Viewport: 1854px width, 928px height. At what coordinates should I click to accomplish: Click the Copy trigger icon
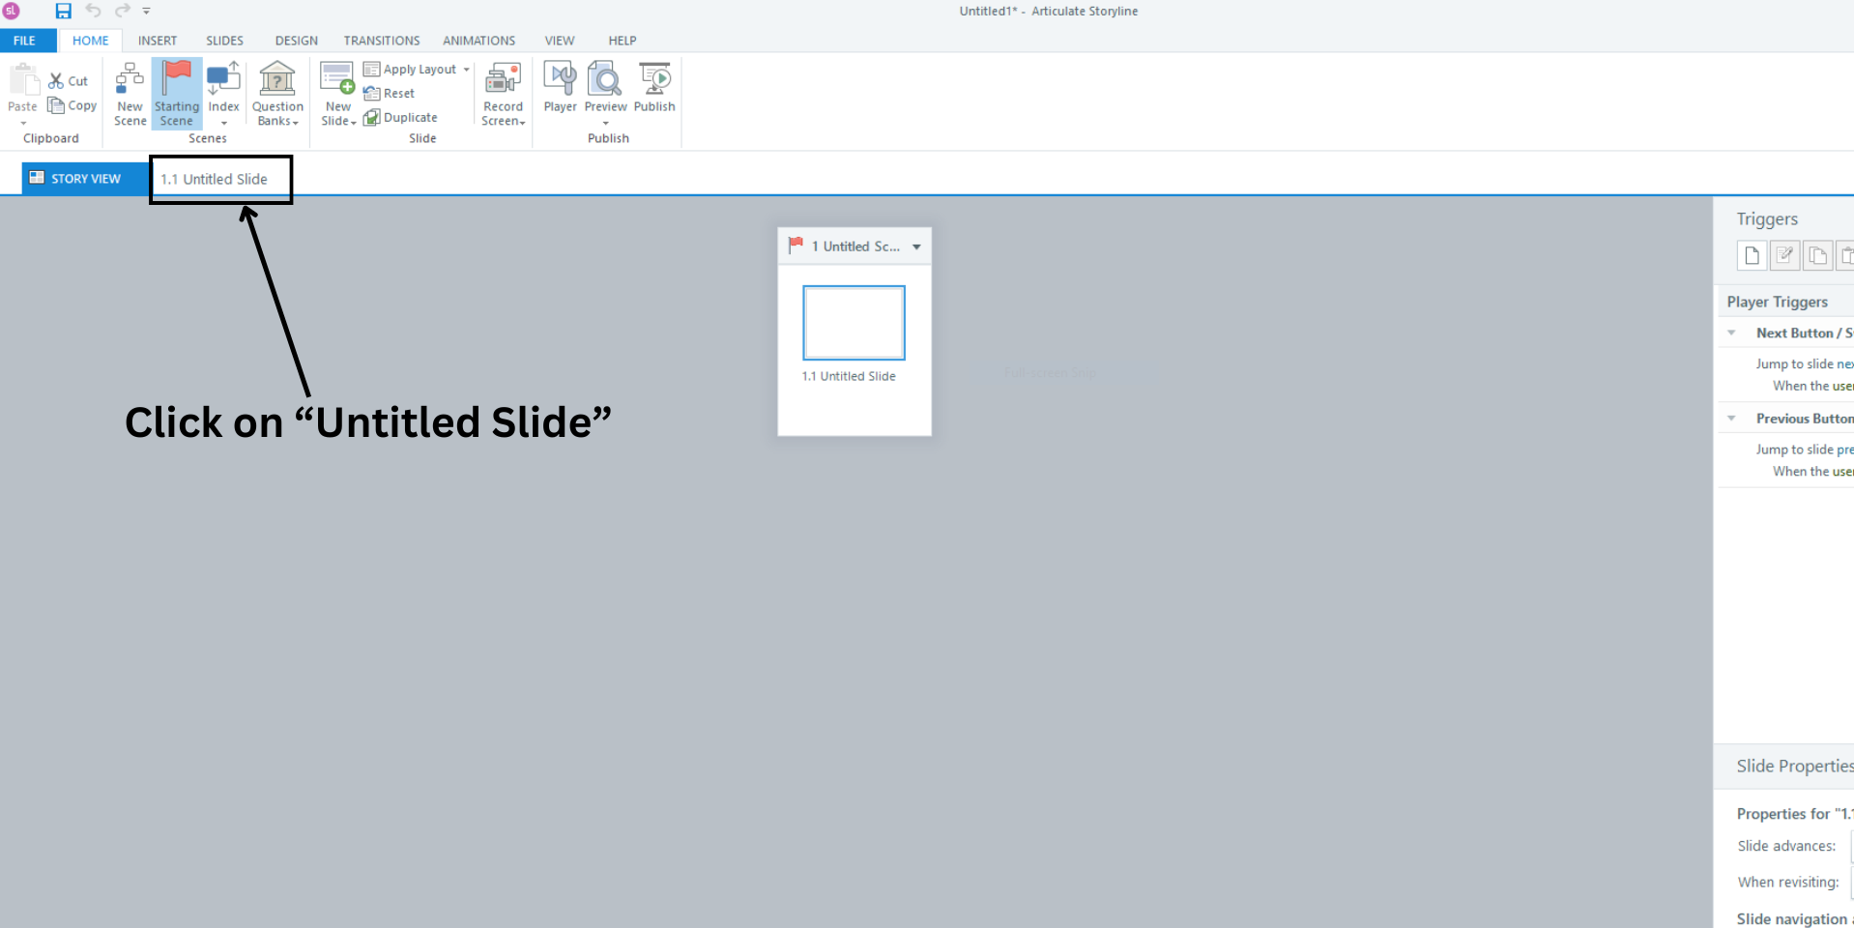pos(1817,255)
